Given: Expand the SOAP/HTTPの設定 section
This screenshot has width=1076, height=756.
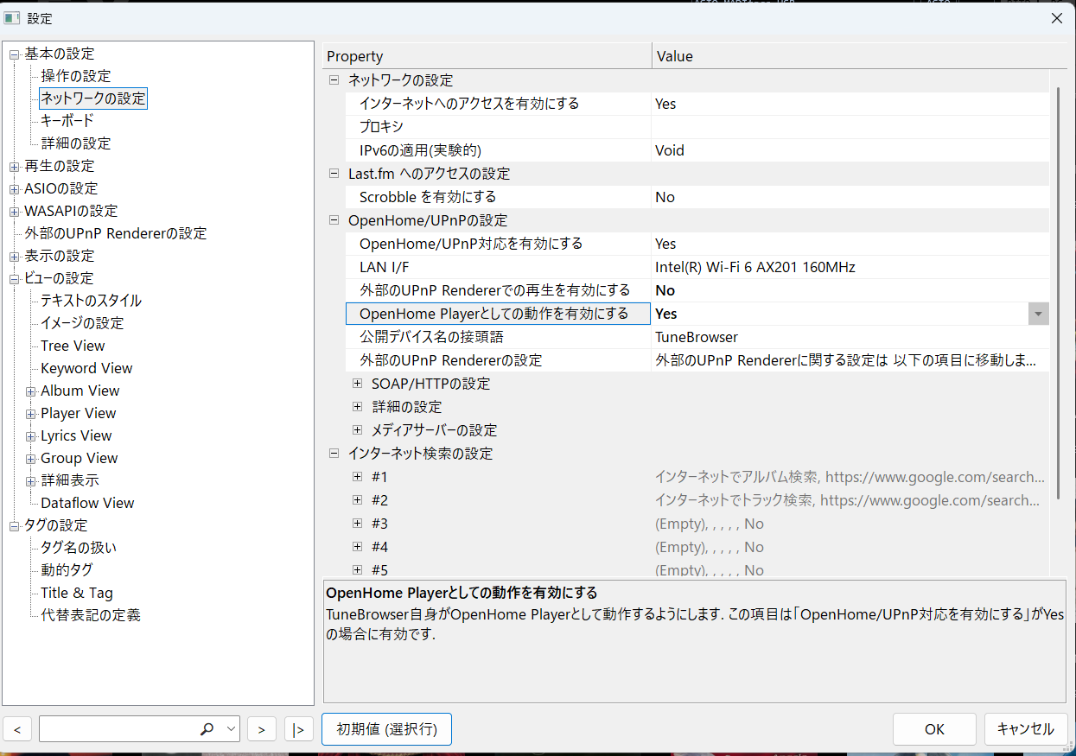Looking at the screenshot, I should point(358,384).
